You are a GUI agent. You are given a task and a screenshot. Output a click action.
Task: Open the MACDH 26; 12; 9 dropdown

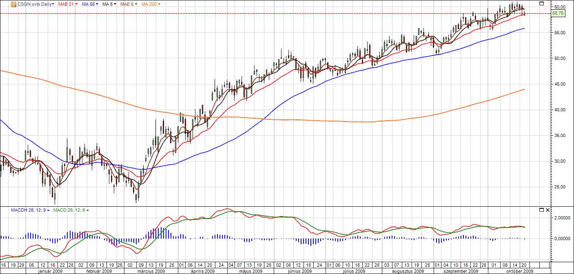tap(31, 210)
